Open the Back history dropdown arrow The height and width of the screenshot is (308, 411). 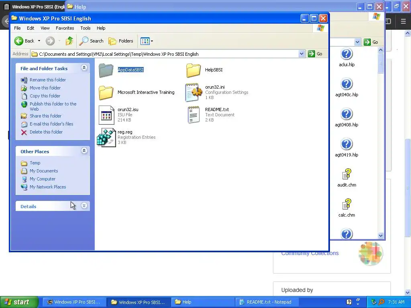pos(39,41)
